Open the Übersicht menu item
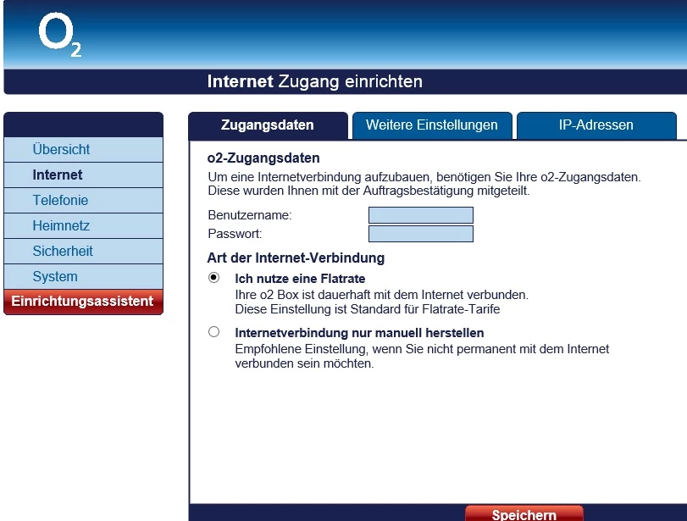687x521 pixels. coord(83,149)
